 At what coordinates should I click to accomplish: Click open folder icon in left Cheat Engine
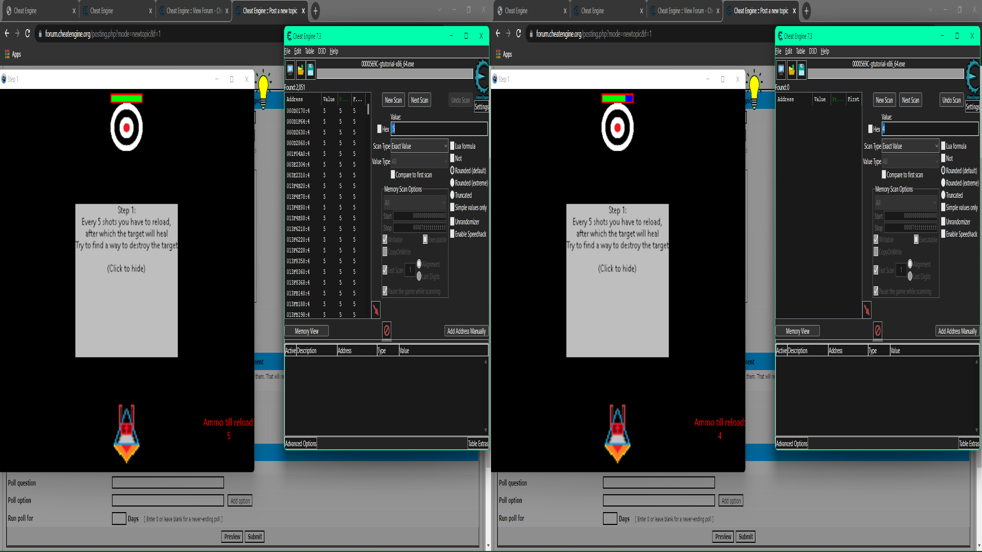coord(300,70)
